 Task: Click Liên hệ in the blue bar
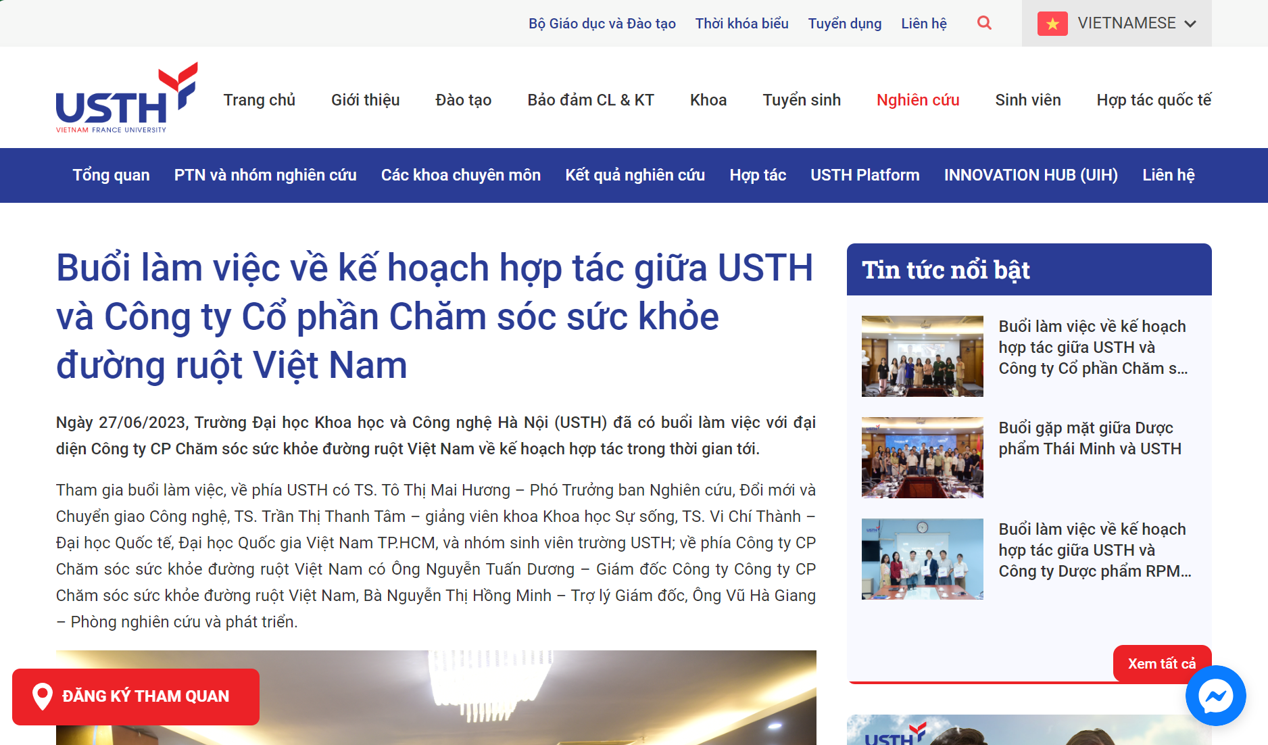1169,175
